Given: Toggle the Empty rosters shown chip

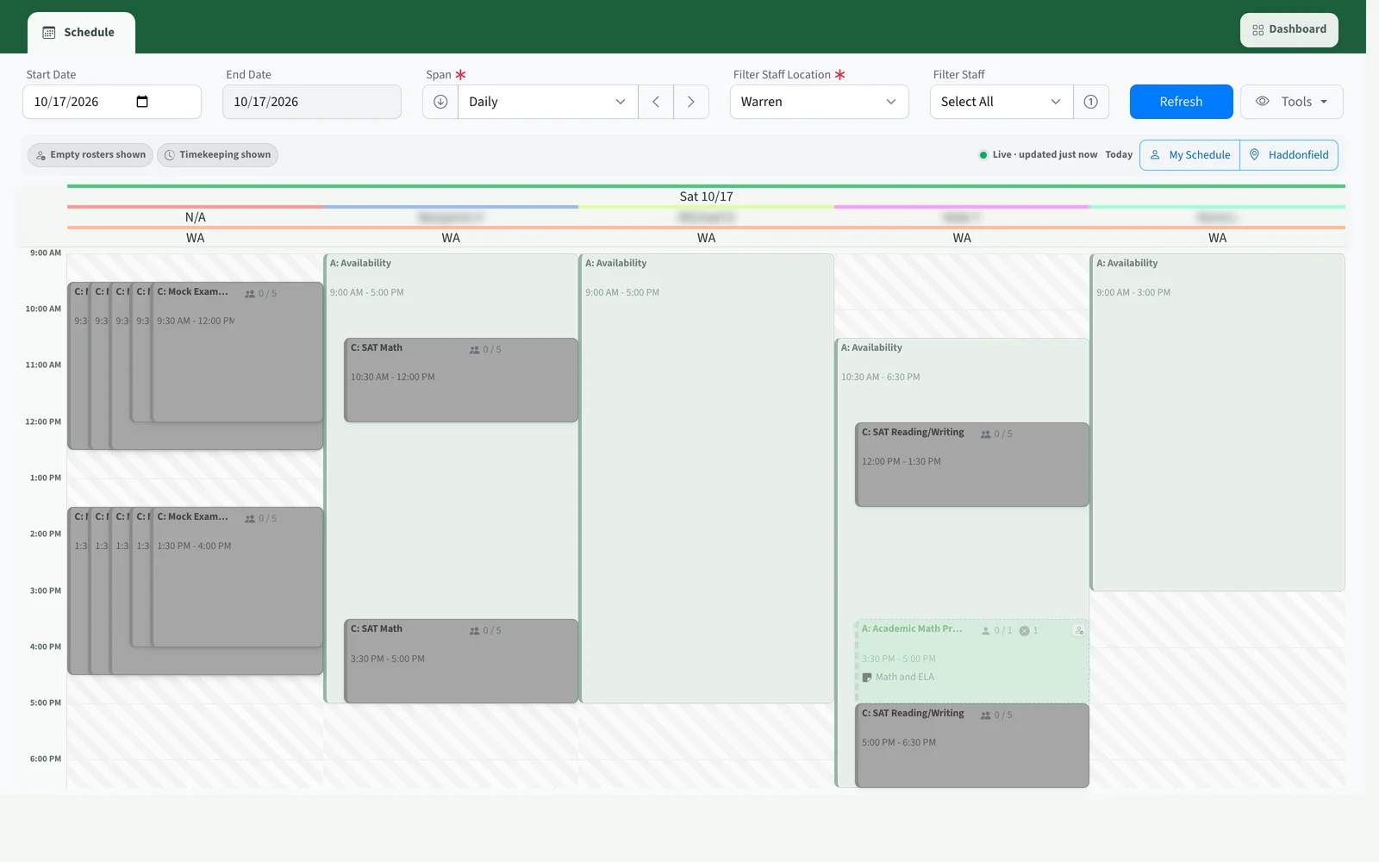Looking at the screenshot, I should (90, 155).
